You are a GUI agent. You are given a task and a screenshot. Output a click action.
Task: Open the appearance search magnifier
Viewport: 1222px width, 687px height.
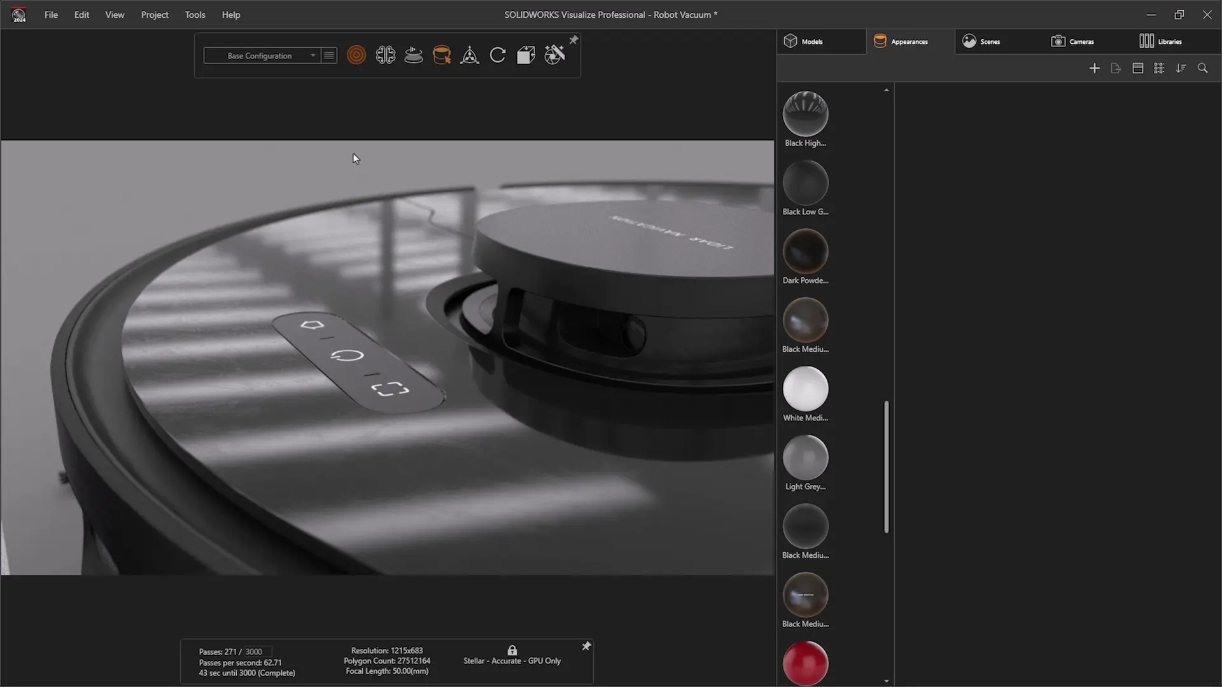tap(1203, 68)
